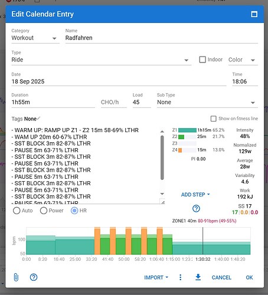268x295 pixels.
Task: Check Show on fitness line
Action: tap(214, 119)
